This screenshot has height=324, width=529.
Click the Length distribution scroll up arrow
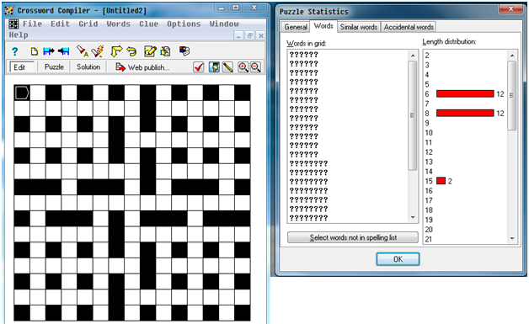click(x=512, y=56)
